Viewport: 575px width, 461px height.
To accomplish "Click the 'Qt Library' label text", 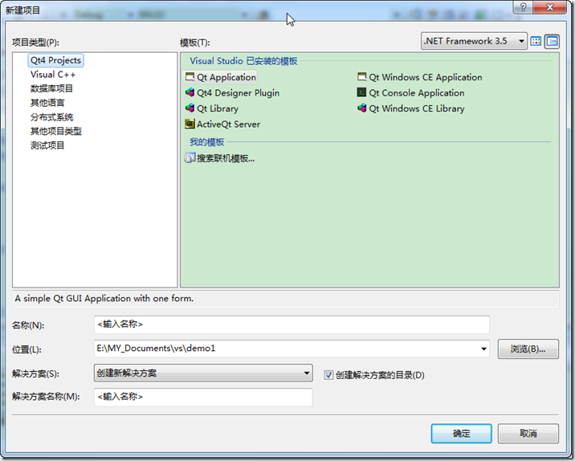I will click(218, 108).
